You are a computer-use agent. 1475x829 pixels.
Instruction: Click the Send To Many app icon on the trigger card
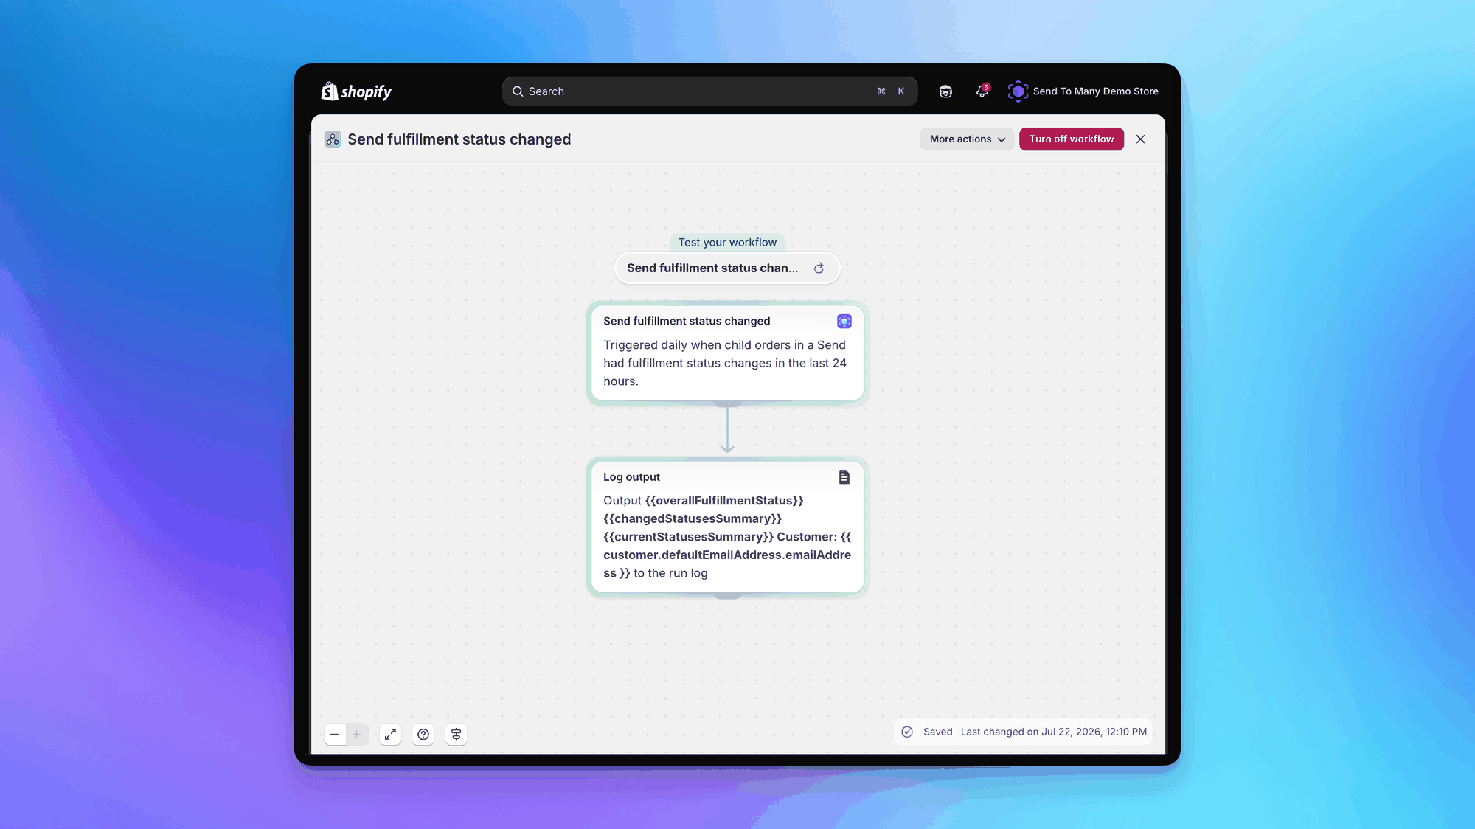click(x=844, y=322)
